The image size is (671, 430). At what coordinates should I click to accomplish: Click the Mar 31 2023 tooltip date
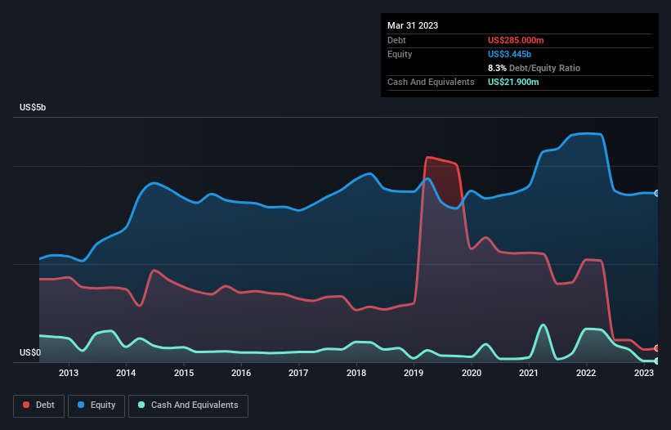coord(413,25)
